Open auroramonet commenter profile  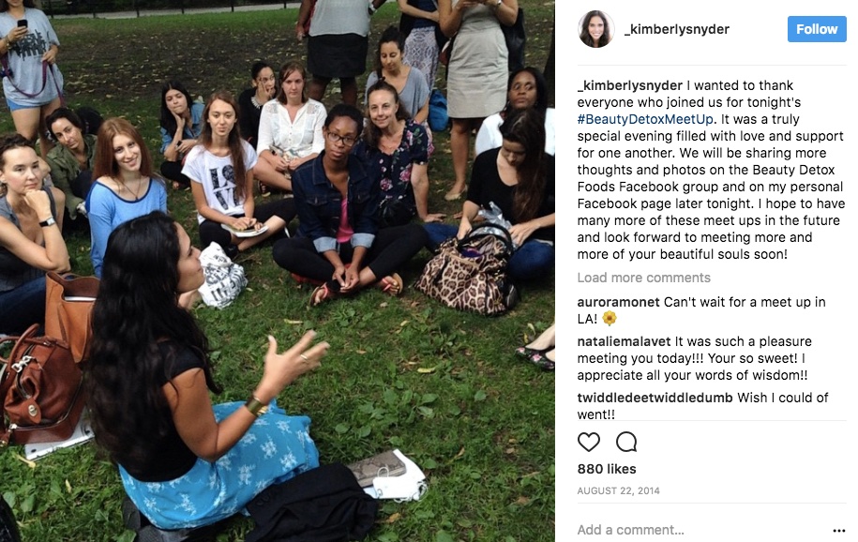[x=618, y=302]
